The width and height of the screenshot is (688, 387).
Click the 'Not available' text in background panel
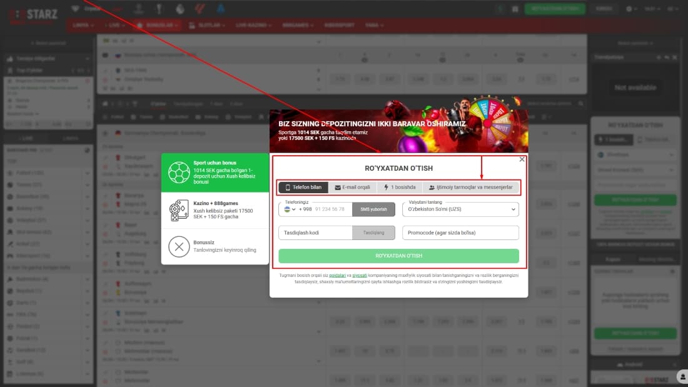point(635,88)
